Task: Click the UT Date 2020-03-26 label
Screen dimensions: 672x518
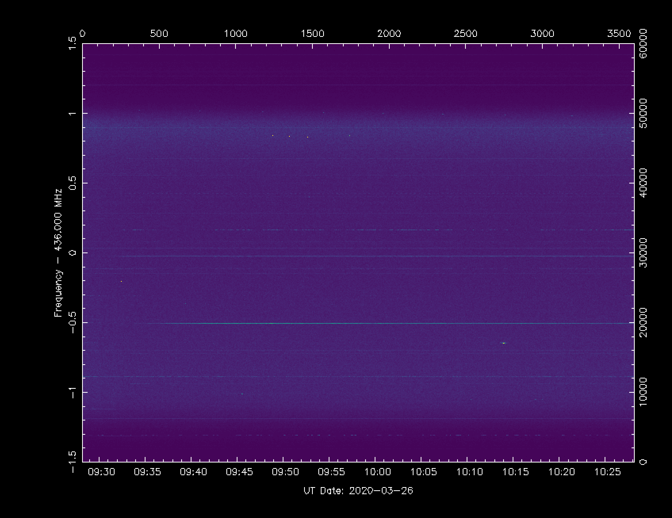Action: click(x=358, y=491)
